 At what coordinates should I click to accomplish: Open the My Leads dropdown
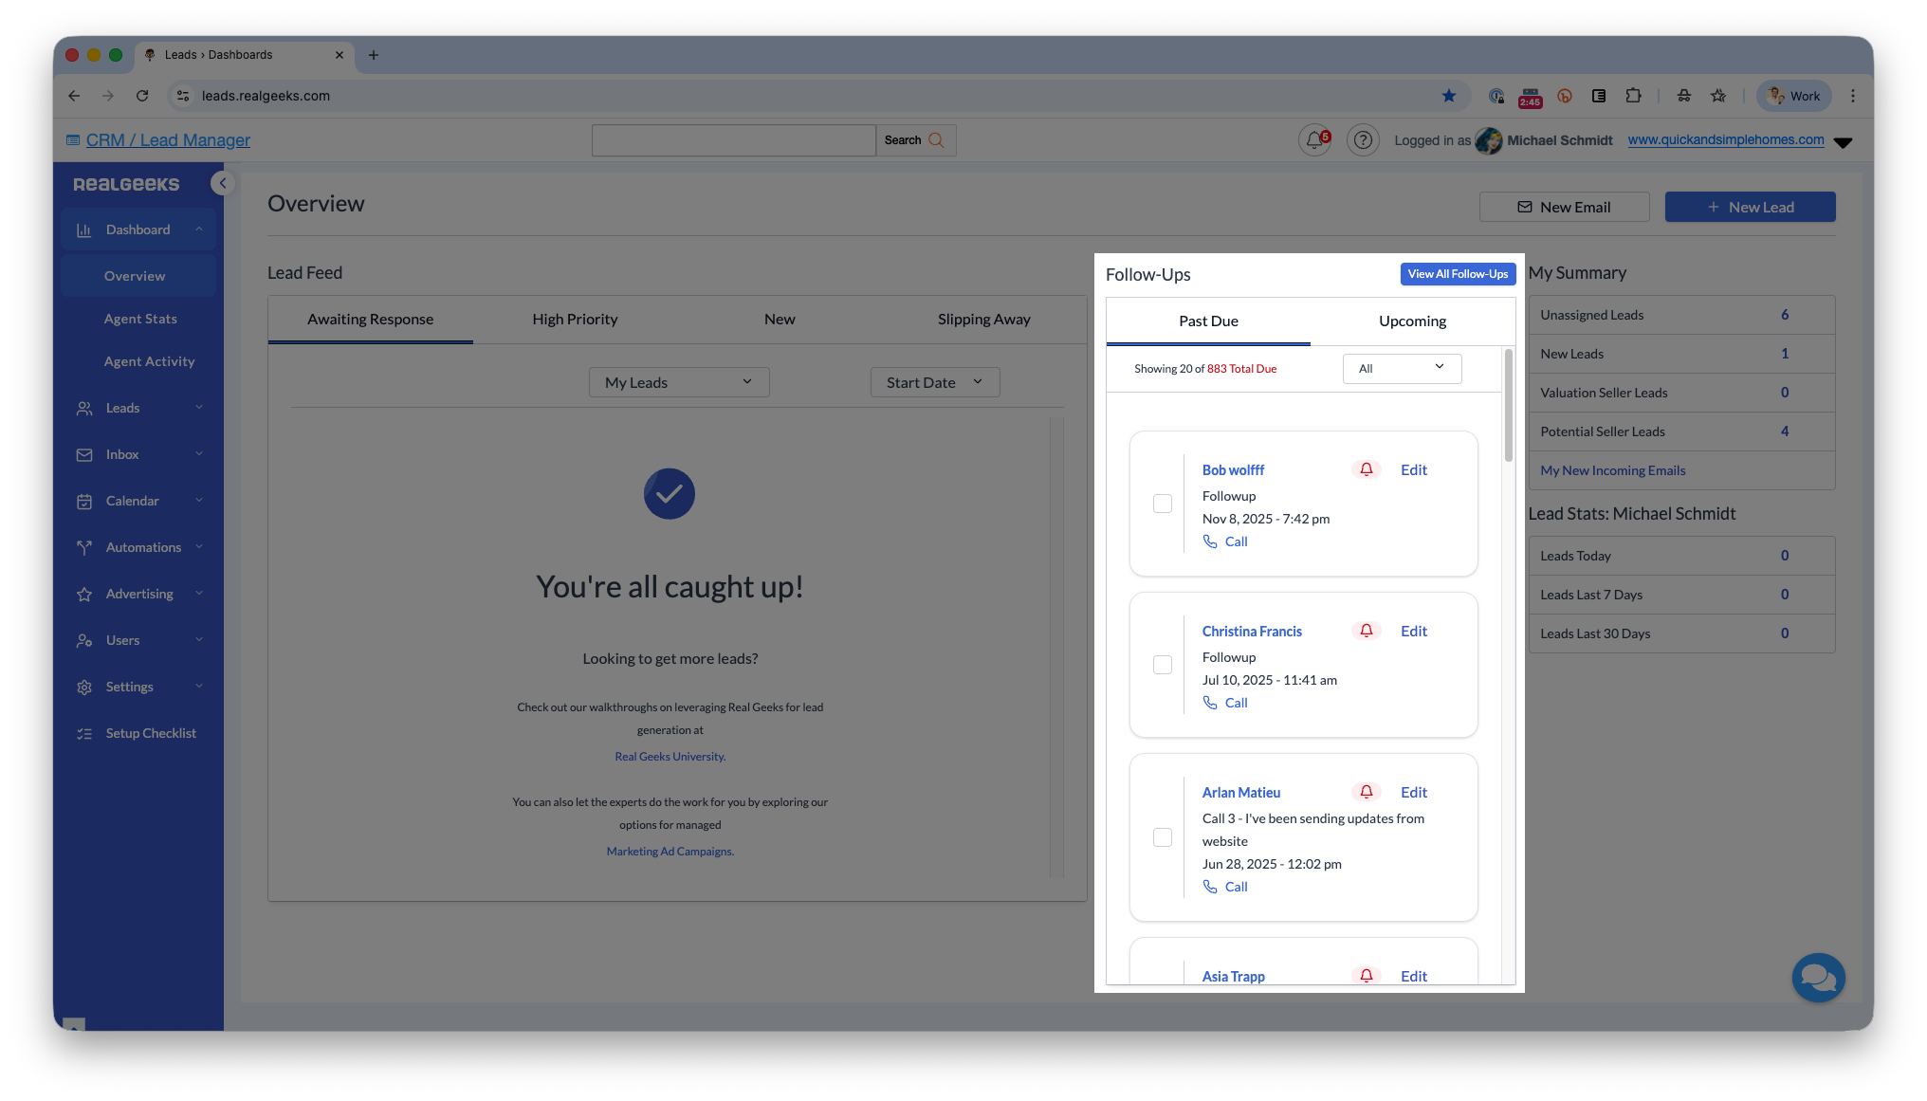click(679, 382)
